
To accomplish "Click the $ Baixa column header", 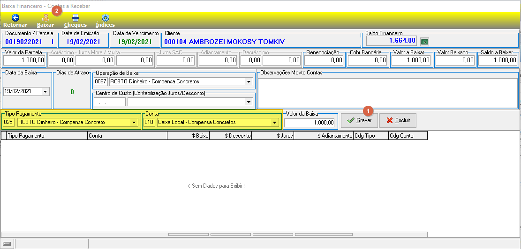I will coord(189,136).
